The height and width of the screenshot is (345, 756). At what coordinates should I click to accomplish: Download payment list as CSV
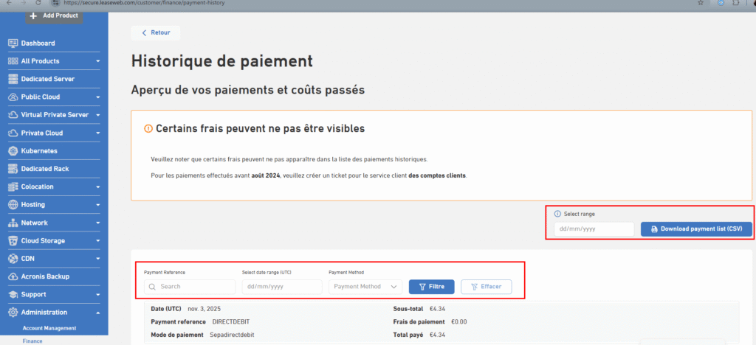tap(696, 229)
